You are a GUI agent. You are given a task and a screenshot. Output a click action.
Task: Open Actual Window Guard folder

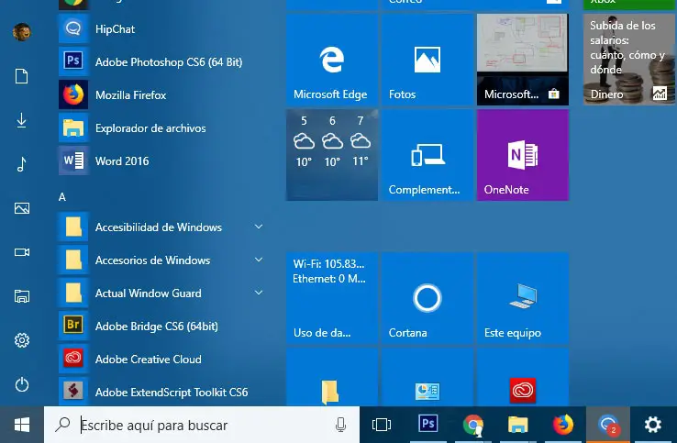point(161,293)
